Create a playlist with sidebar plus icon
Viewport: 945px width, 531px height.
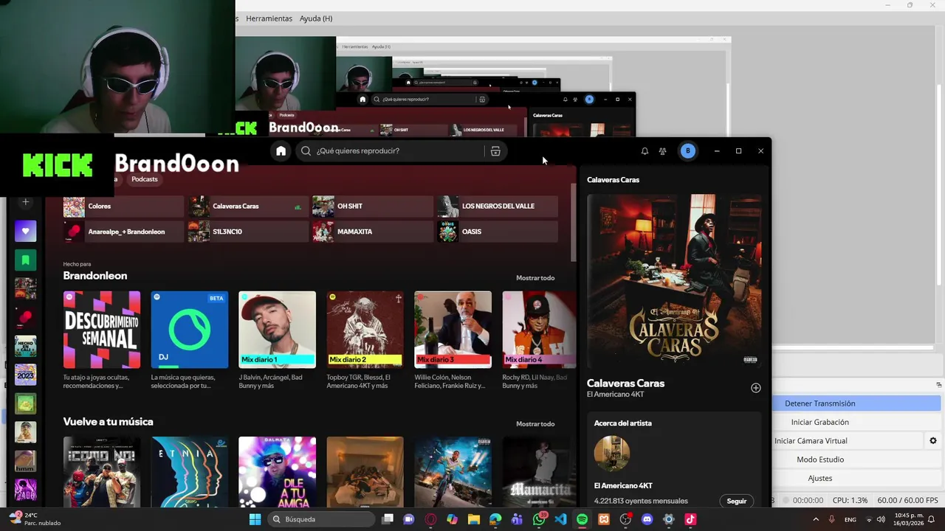[x=26, y=202]
